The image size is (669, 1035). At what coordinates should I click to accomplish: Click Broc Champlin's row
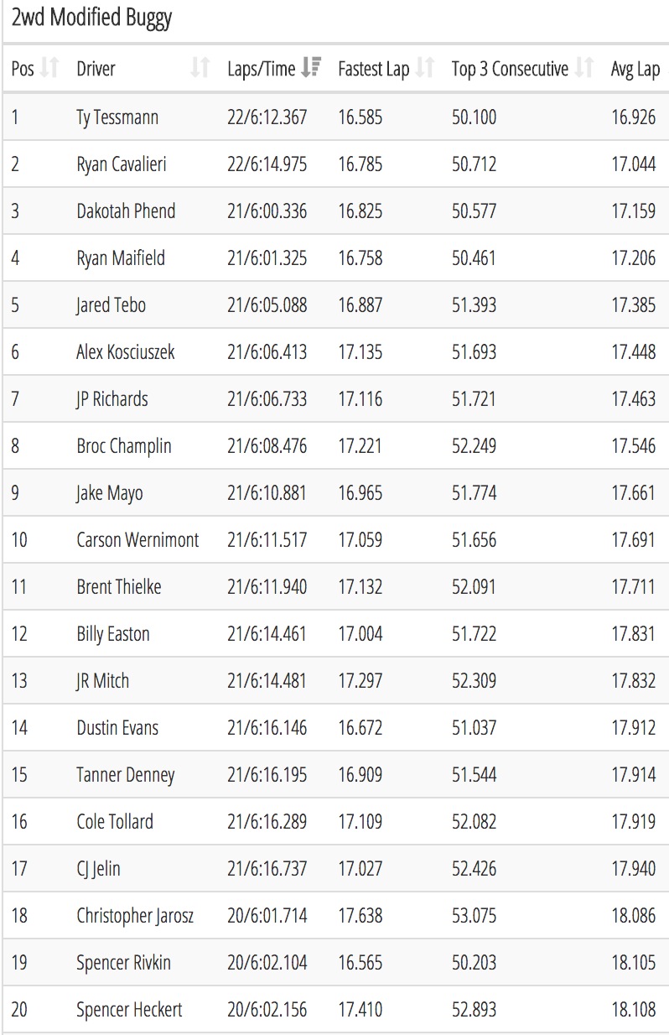(x=334, y=445)
